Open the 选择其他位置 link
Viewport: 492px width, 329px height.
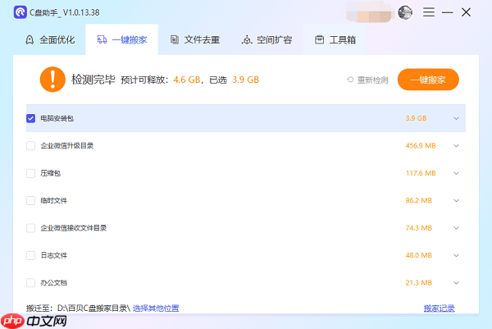coord(156,308)
